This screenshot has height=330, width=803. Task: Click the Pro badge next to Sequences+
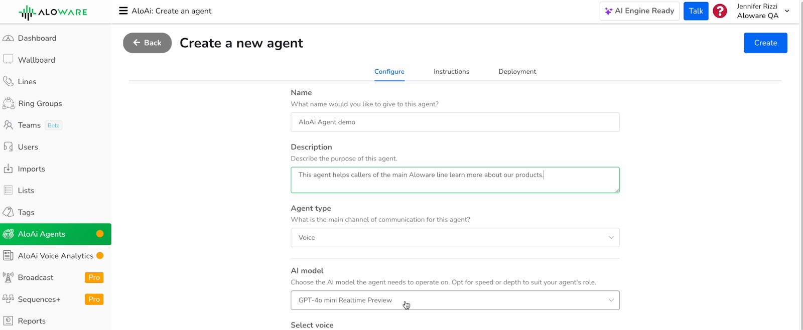pos(94,299)
